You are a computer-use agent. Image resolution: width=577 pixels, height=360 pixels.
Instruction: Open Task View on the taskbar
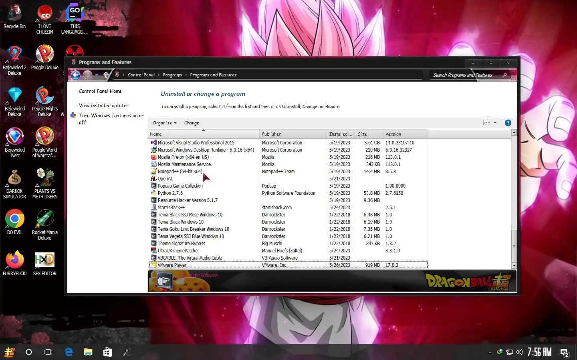coord(48,352)
